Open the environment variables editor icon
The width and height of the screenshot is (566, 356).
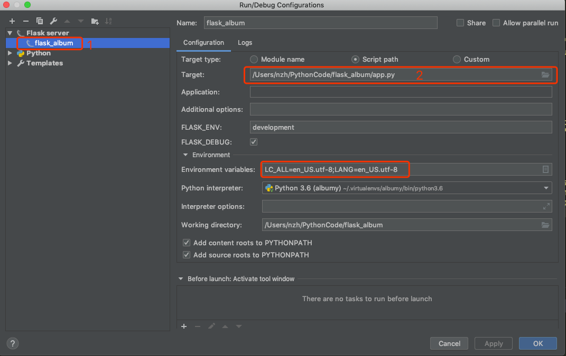click(545, 169)
